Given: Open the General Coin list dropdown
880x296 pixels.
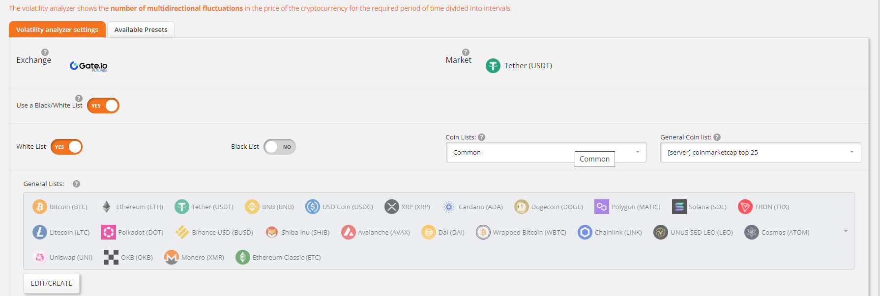Looking at the screenshot, I should point(761,152).
